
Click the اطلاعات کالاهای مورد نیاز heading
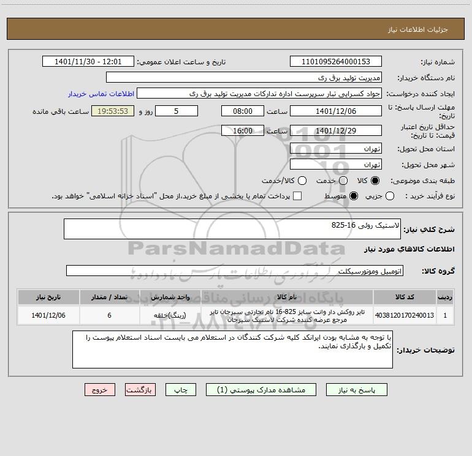pos(409,249)
